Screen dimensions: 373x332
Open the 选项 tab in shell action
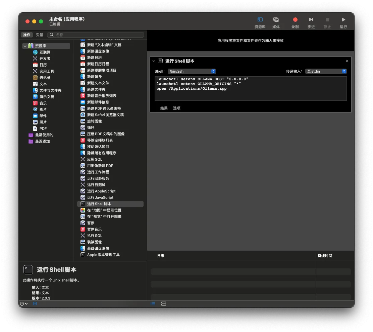click(x=176, y=108)
